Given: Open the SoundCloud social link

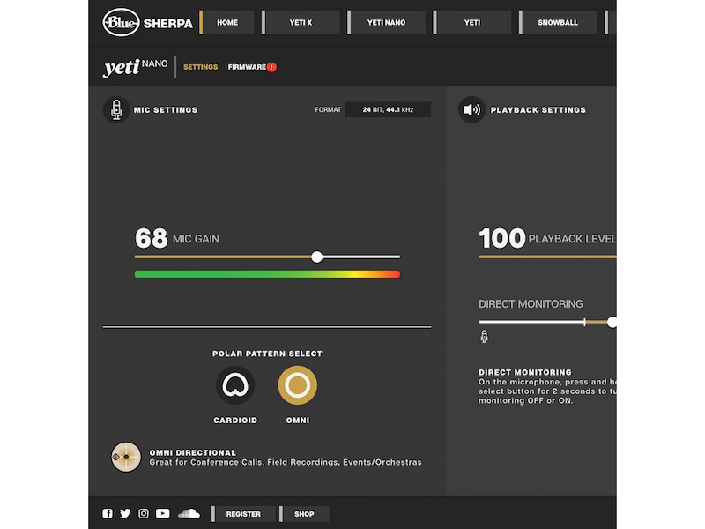Looking at the screenshot, I should 189,514.
